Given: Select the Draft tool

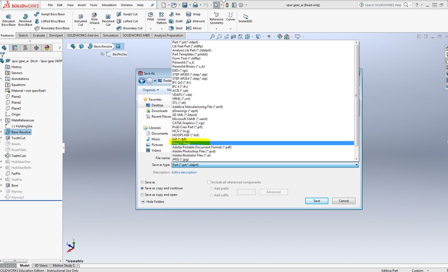Looking at the screenshot, I should point(176,21).
